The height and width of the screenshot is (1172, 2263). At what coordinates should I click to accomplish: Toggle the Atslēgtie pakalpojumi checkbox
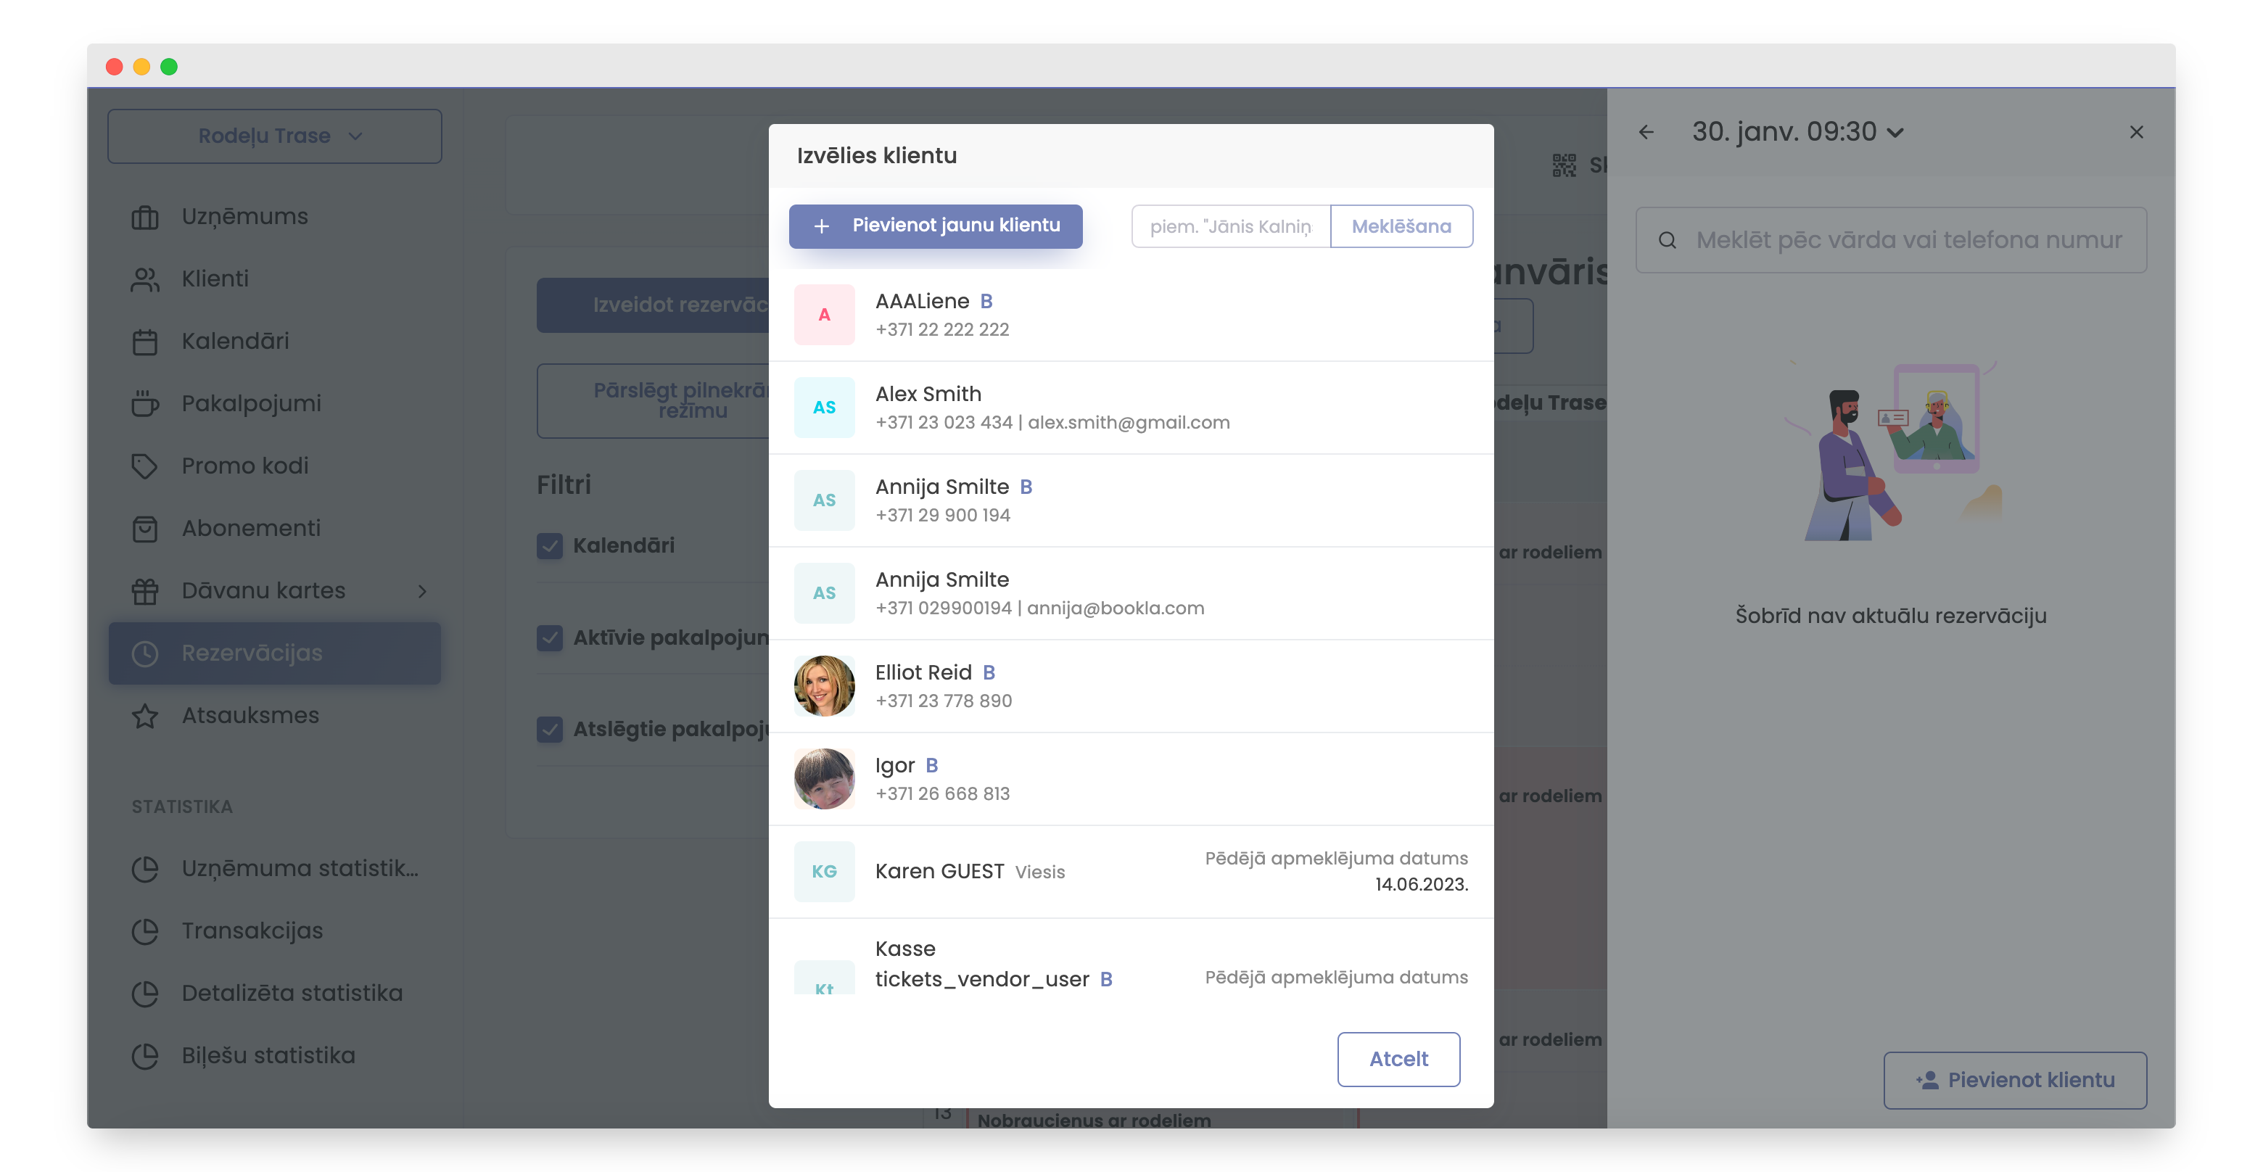[x=550, y=729]
